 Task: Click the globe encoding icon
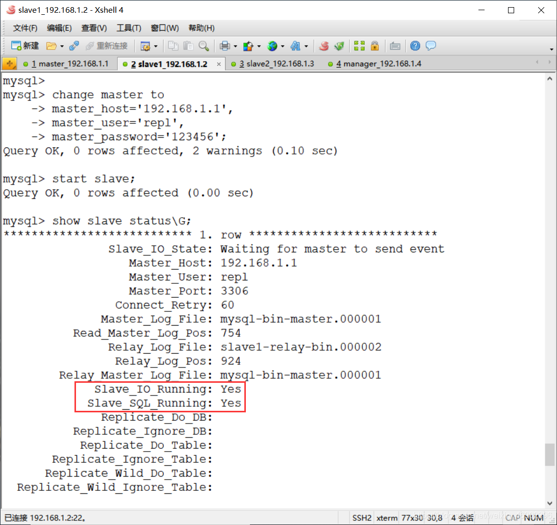(272, 46)
